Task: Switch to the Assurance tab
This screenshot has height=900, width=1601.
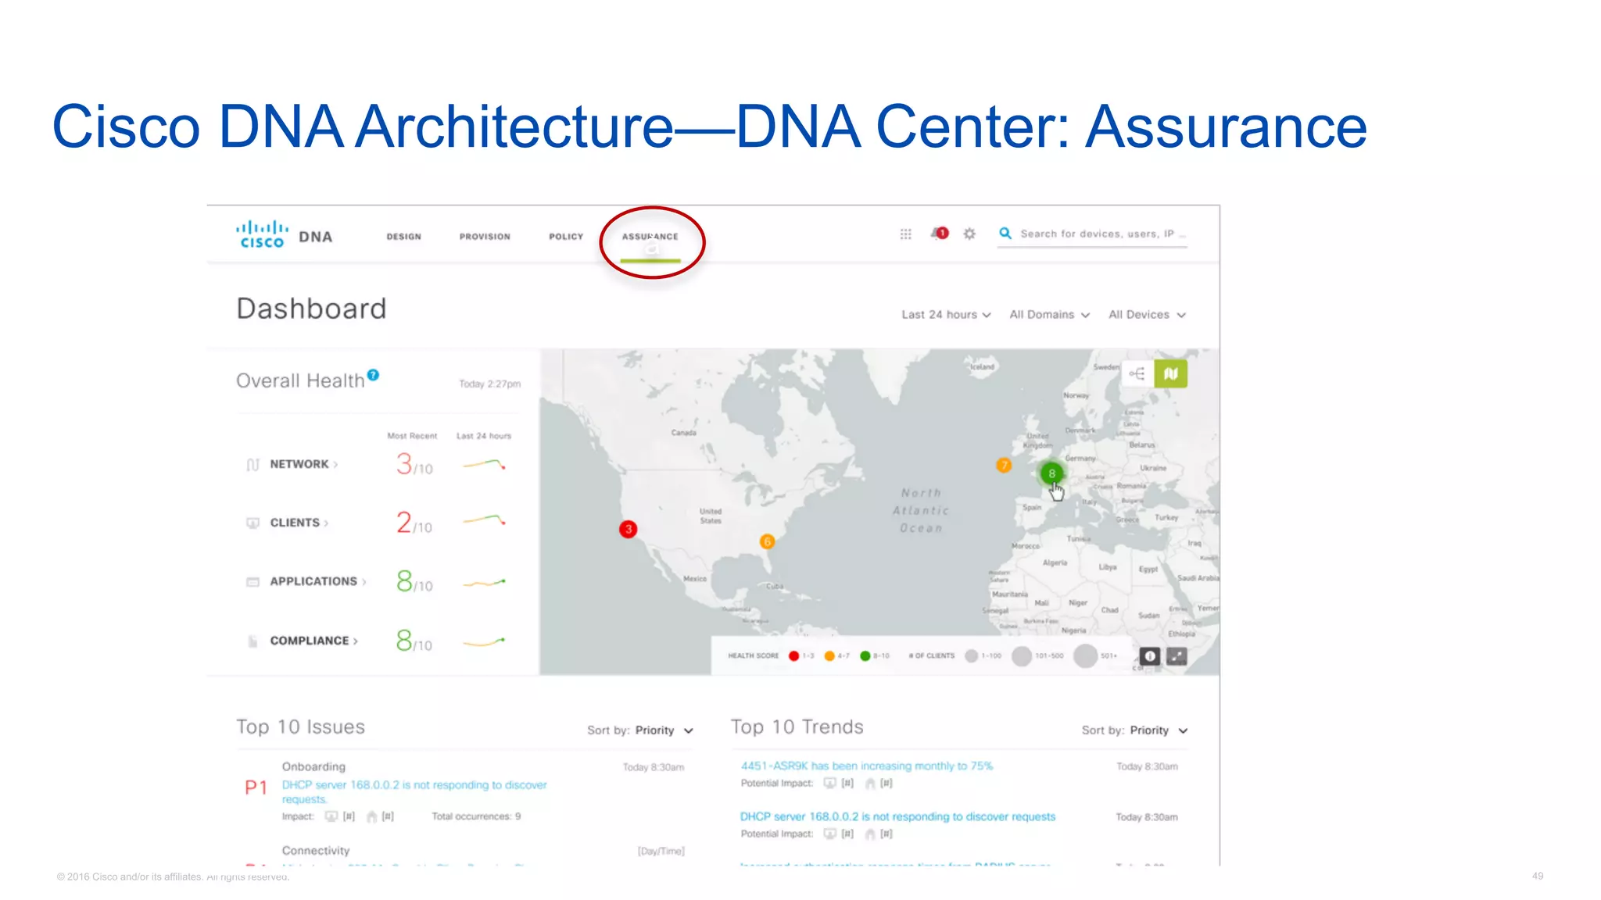Action: click(650, 236)
